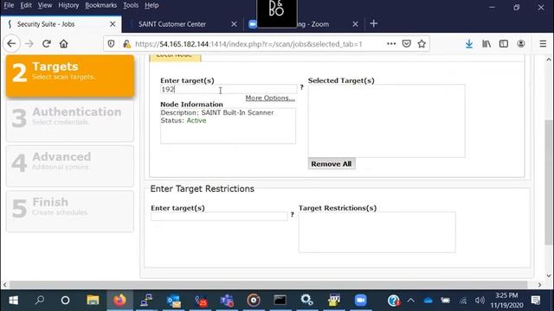
Task: Click the browser forward arrow
Action: (29, 44)
